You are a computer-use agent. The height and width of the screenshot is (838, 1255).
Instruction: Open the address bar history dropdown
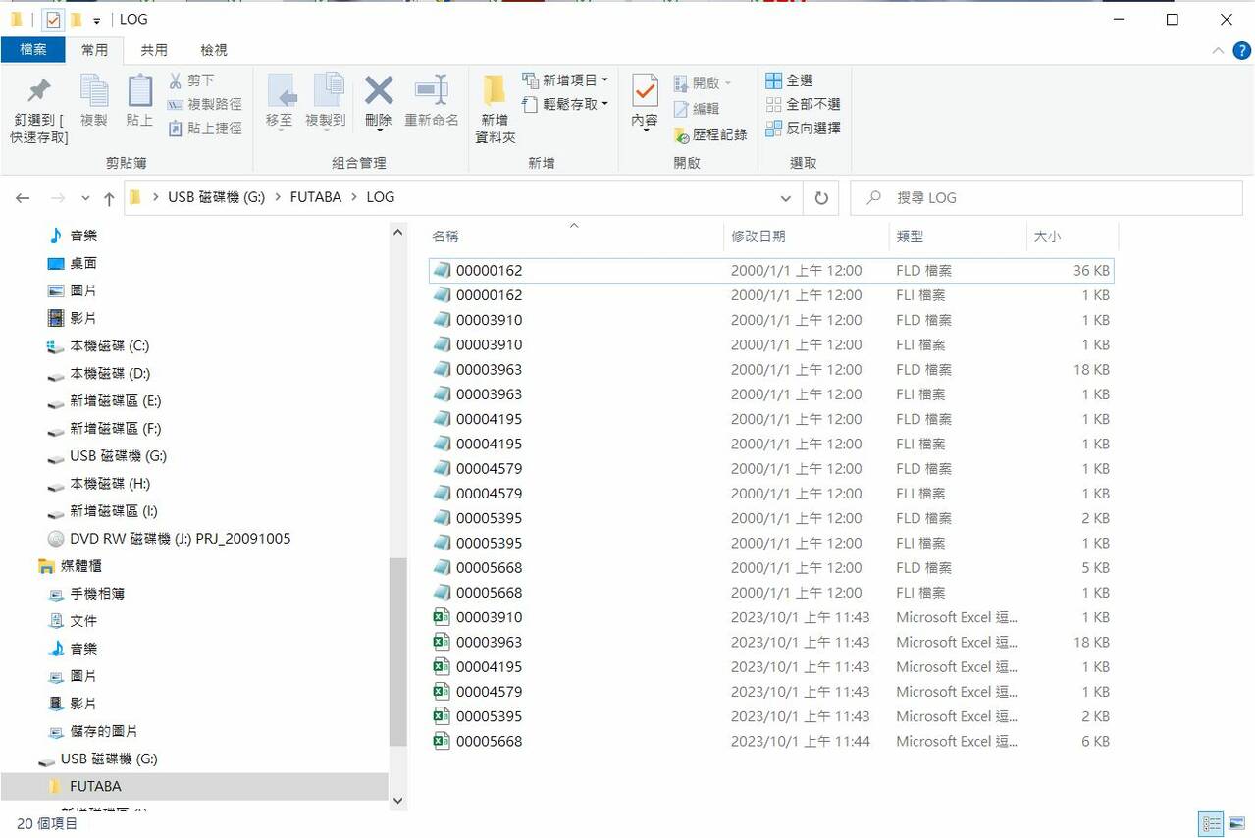click(x=785, y=197)
